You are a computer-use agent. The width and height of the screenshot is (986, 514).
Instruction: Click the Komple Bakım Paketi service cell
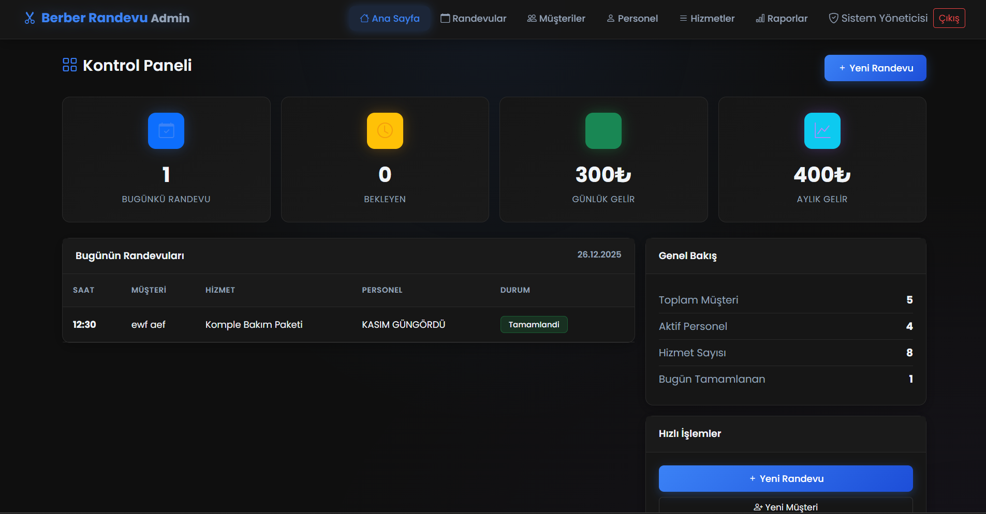(254, 325)
